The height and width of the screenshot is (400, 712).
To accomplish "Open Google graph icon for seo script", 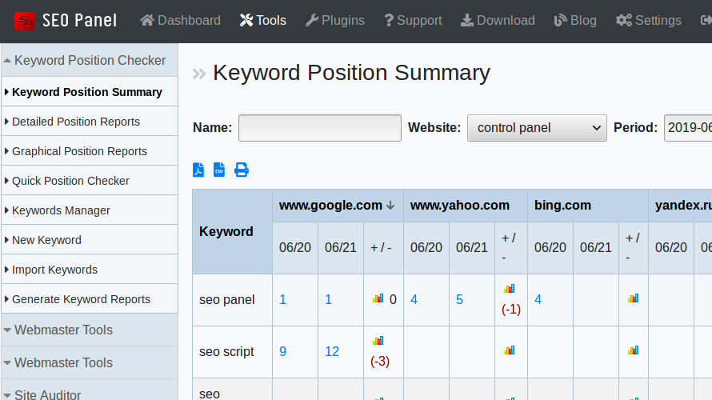I will point(378,340).
